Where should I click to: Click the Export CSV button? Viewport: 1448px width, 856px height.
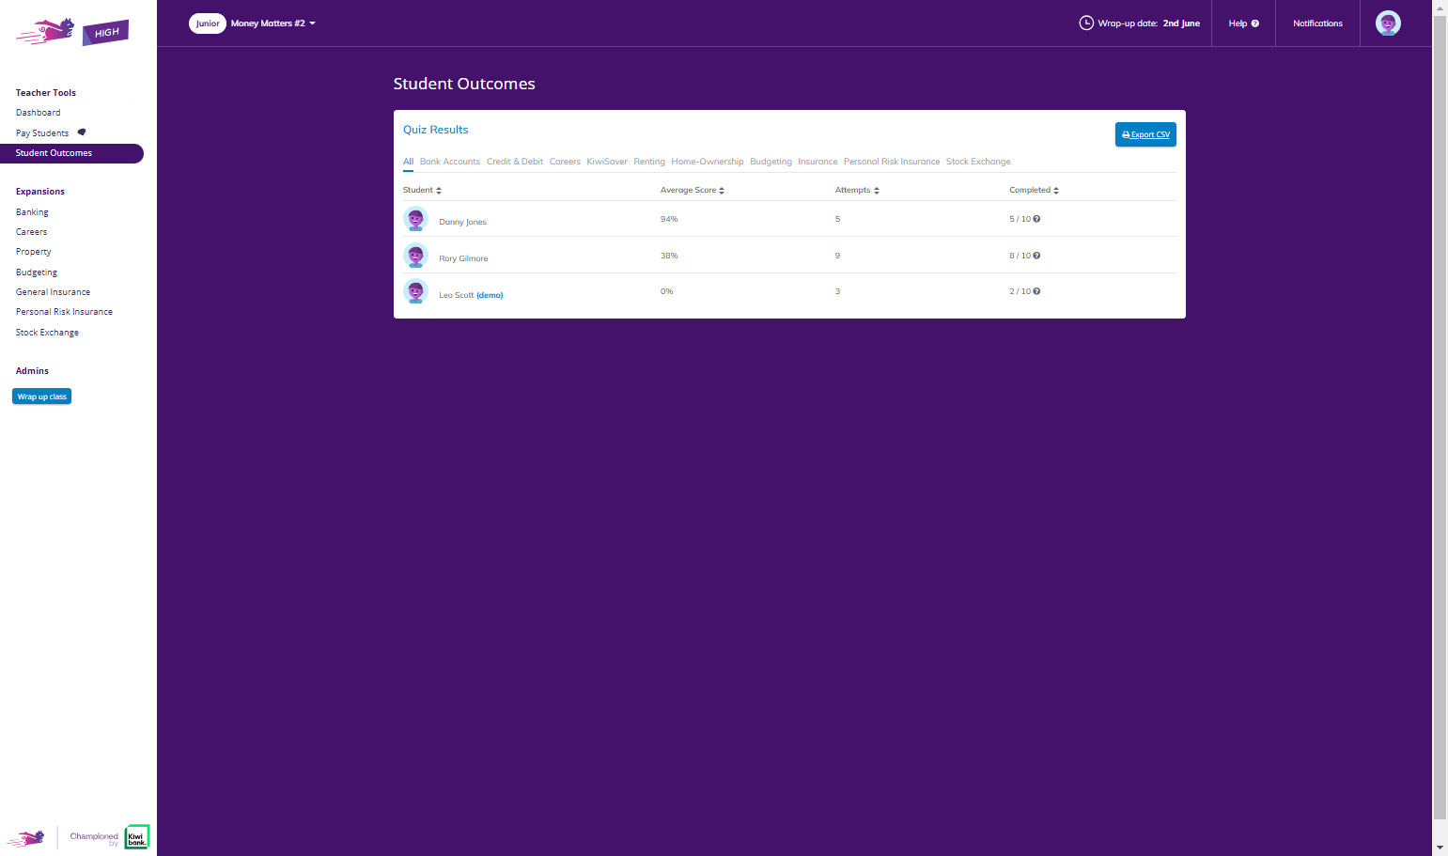(x=1145, y=134)
